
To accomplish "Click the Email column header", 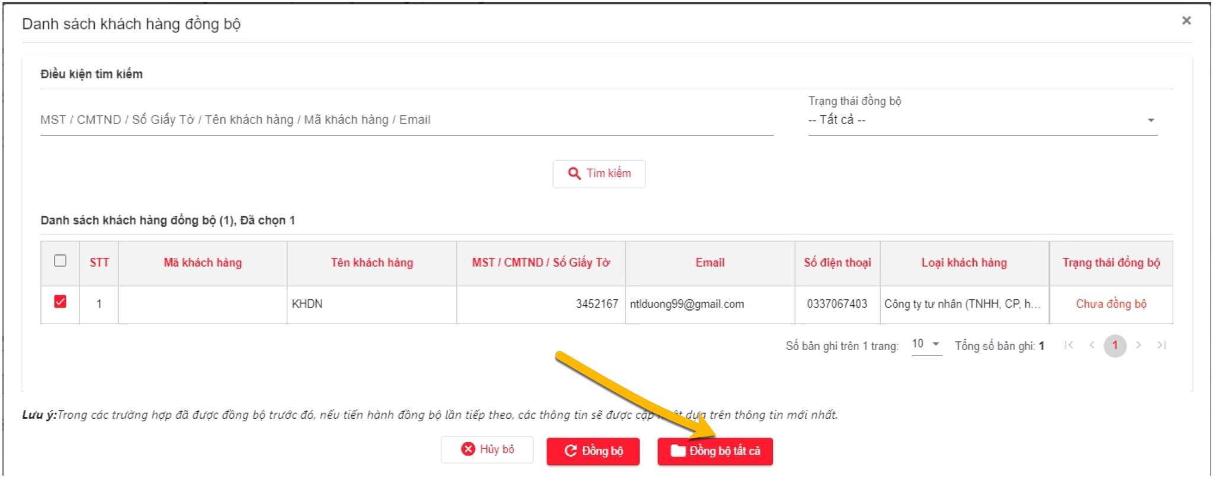I will (x=710, y=263).
